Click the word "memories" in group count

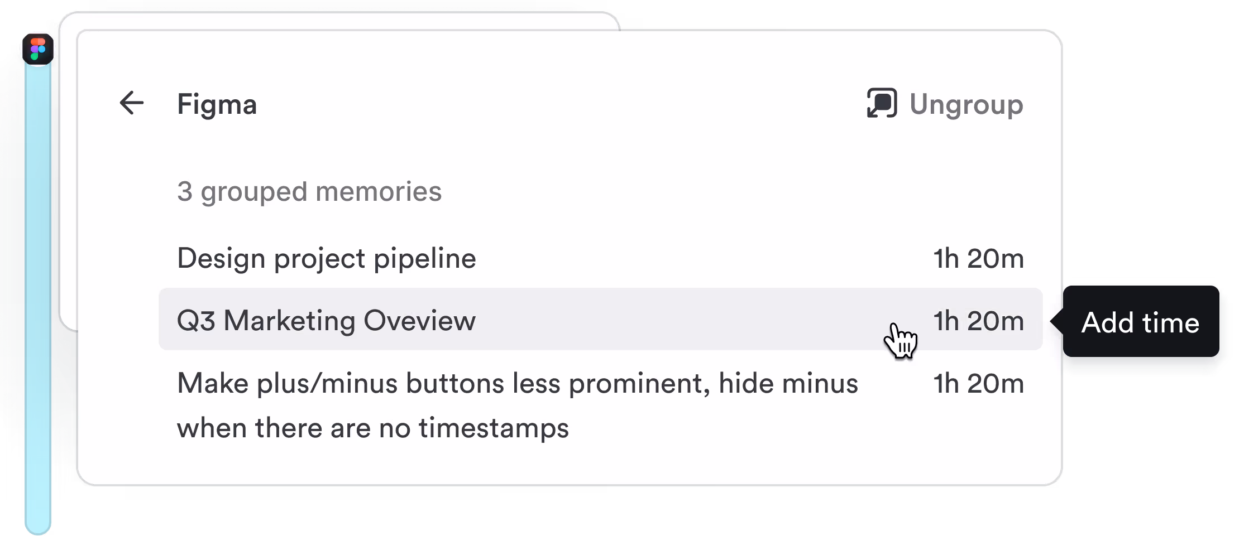[x=378, y=191]
